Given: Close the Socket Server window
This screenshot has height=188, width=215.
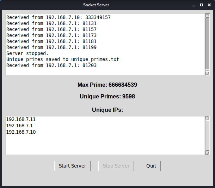Looking at the screenshot, I should point(209,5).
